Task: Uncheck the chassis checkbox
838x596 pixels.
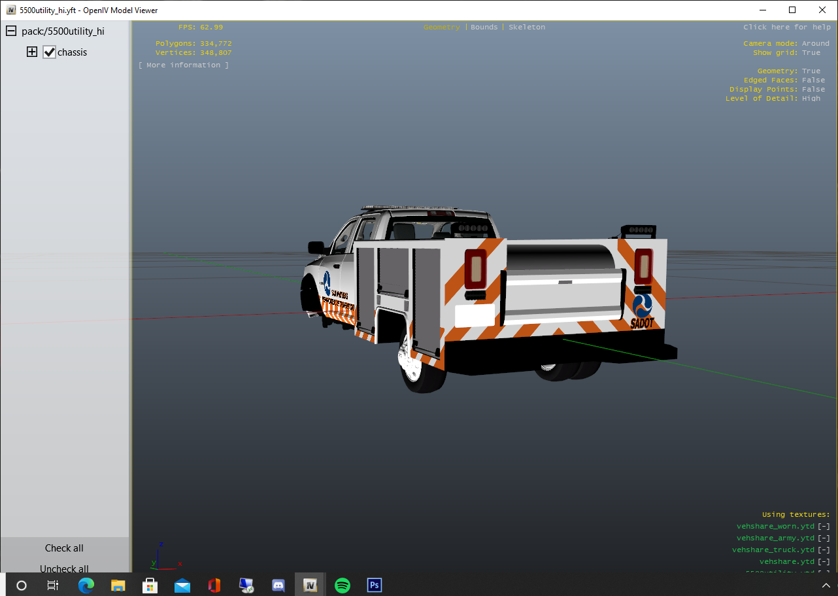Action: (x=50, y=52)
